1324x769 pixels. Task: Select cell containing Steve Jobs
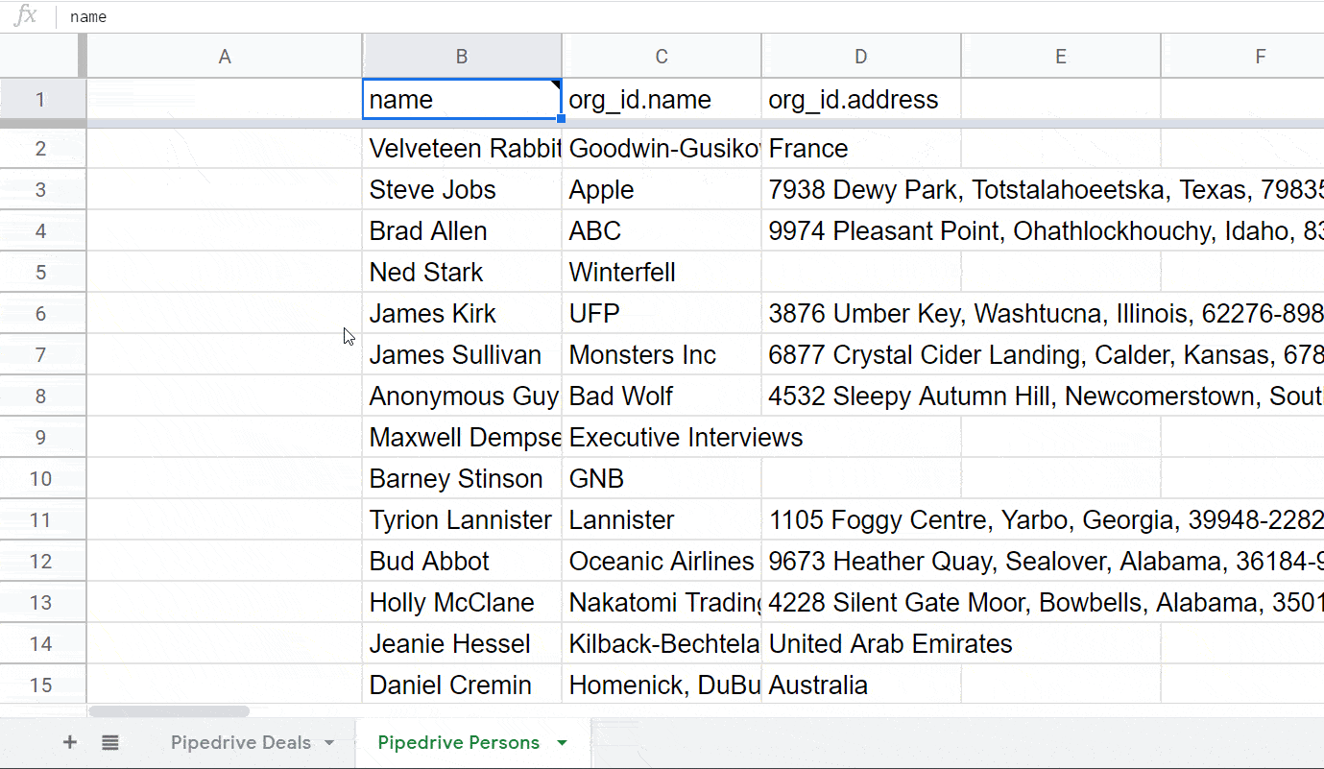[461, 190]
